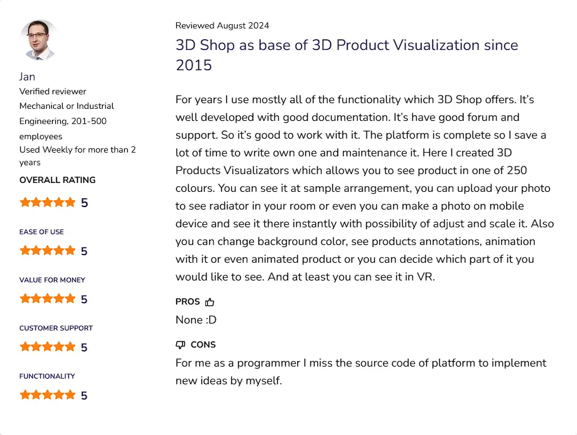The image size is (577, 435).
Task: Select the PROS heading
Action: [187, 302]
